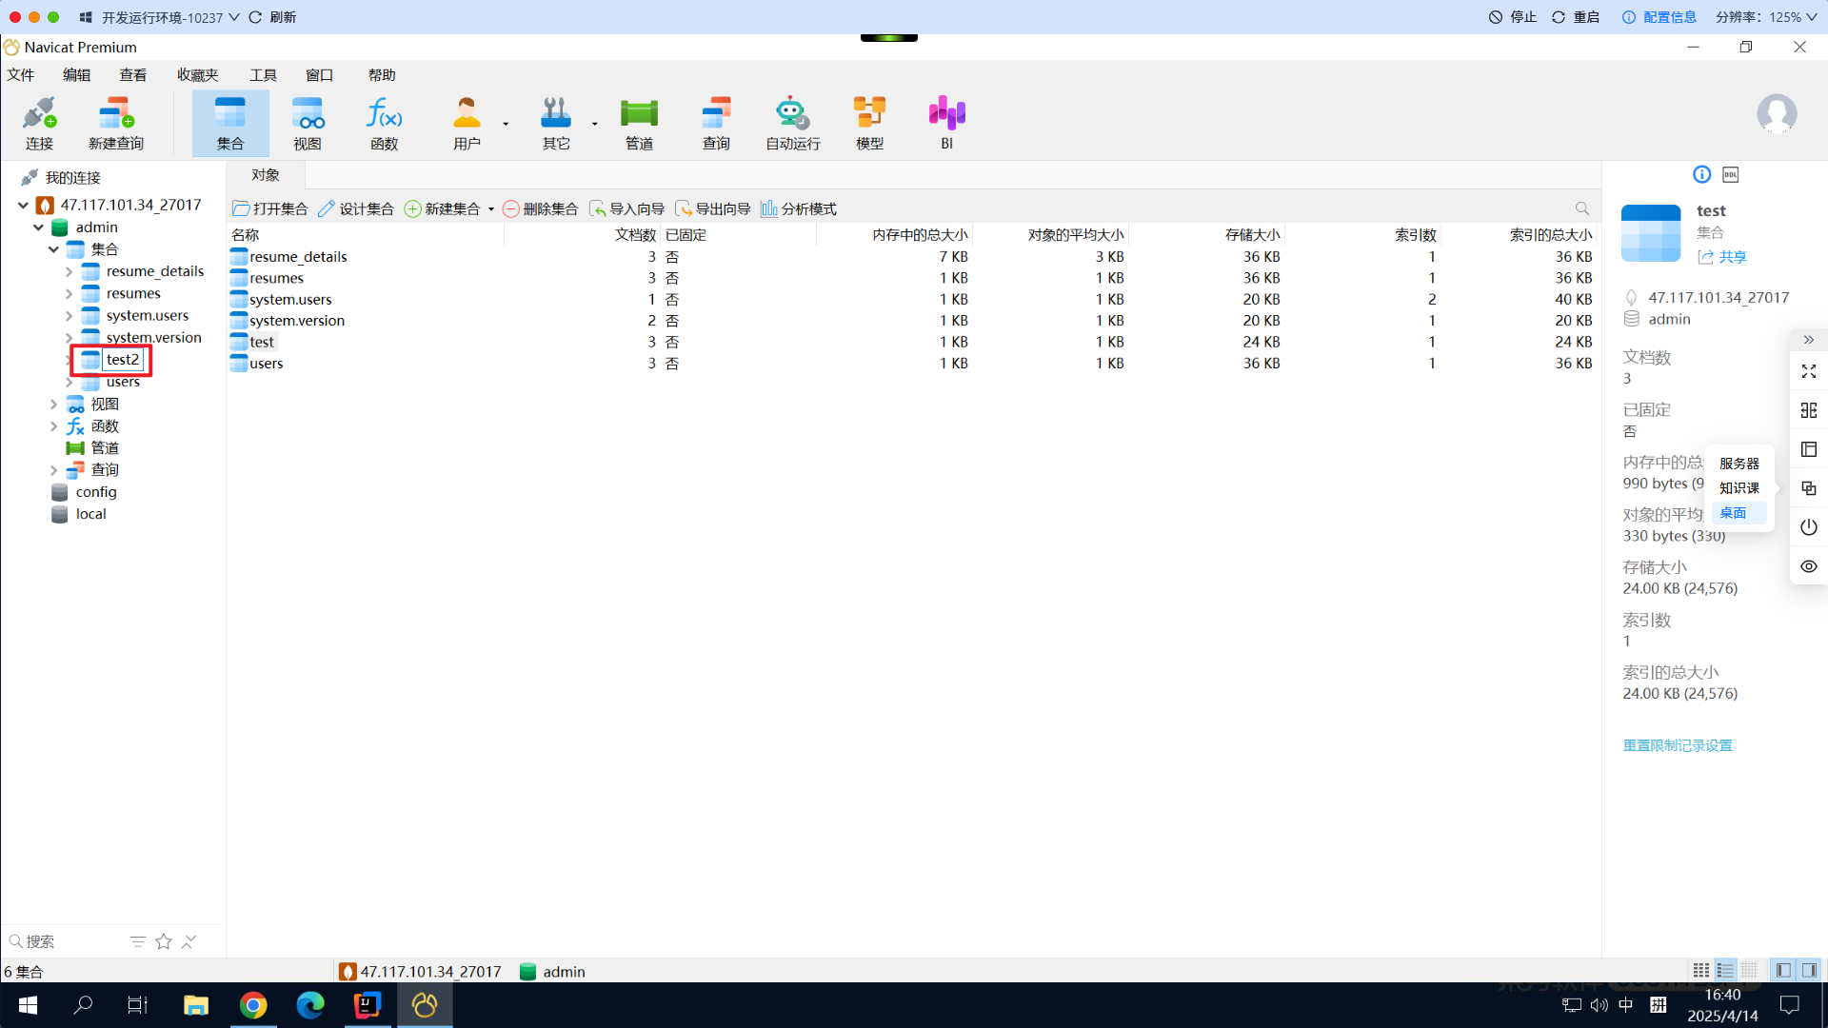Viewport: 1828px width, 1028px height.
Task: Open Chrome from the Windows taskbar
Action: click(253, 1005)
